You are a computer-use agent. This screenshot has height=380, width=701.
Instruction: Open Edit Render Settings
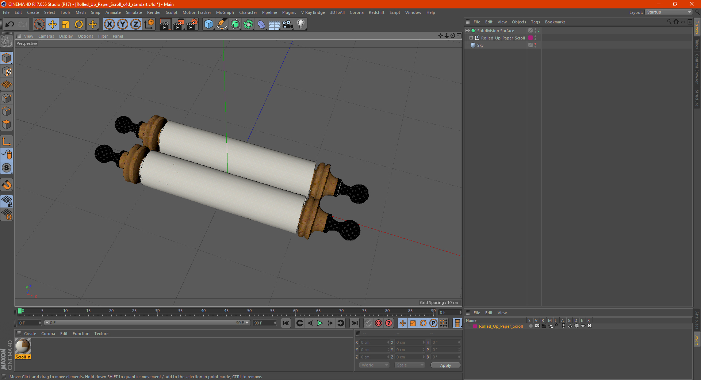tap(192, 24)
